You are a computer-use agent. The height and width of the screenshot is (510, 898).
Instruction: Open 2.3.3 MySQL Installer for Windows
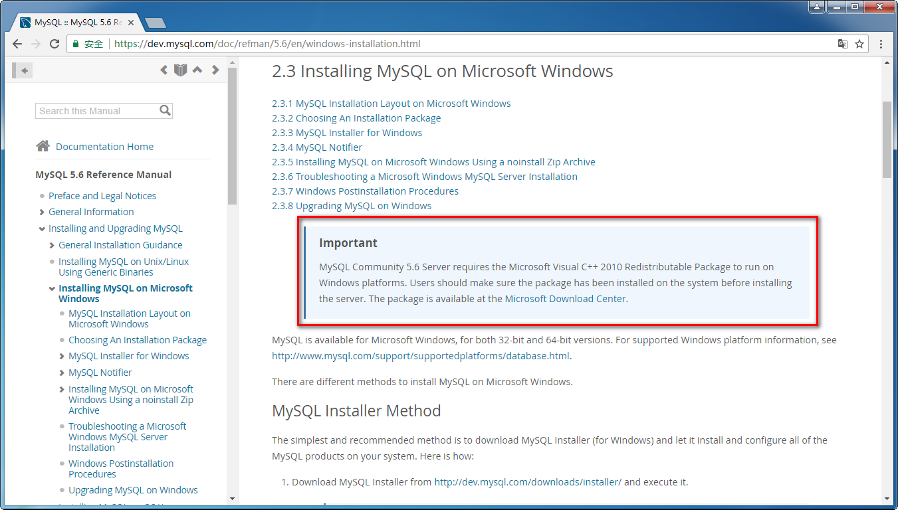pyautogui.click(x=347, y=133)
